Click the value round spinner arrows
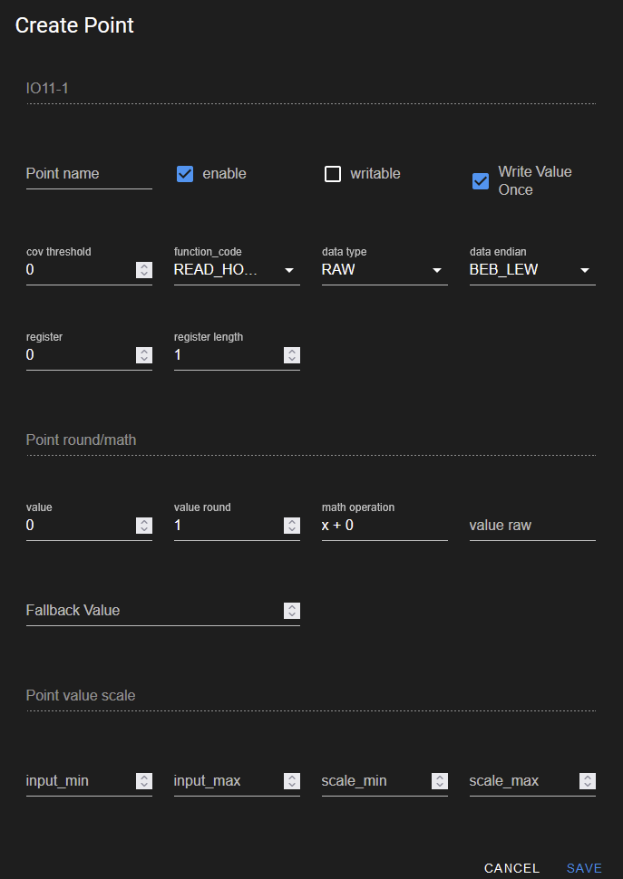 (x=292, y=526)
